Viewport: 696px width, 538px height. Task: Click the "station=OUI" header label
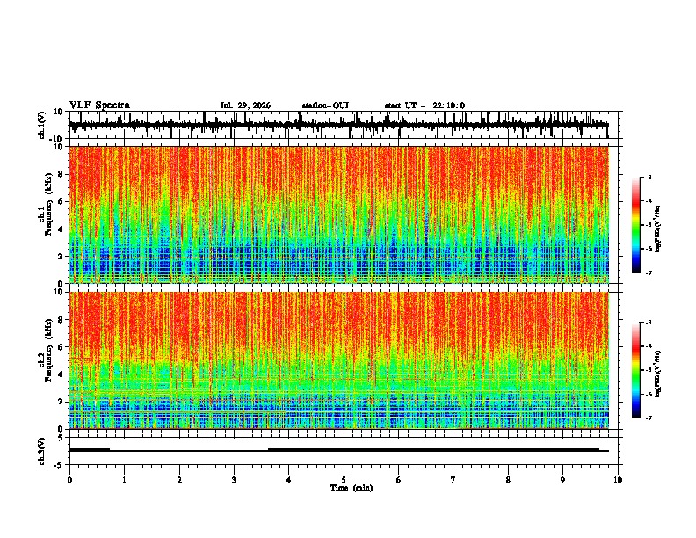tap(325, 105)
